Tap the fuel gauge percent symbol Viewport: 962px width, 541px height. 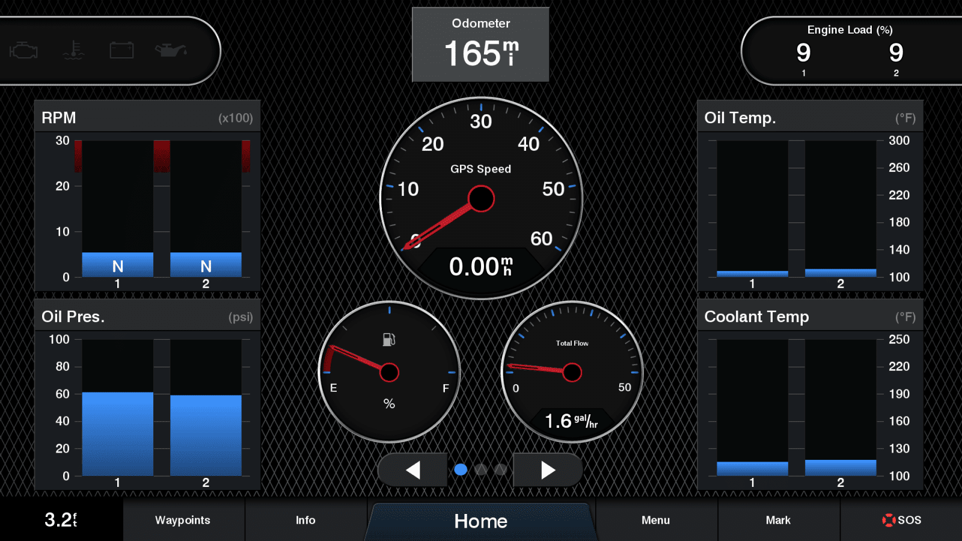tap(389, 404)
